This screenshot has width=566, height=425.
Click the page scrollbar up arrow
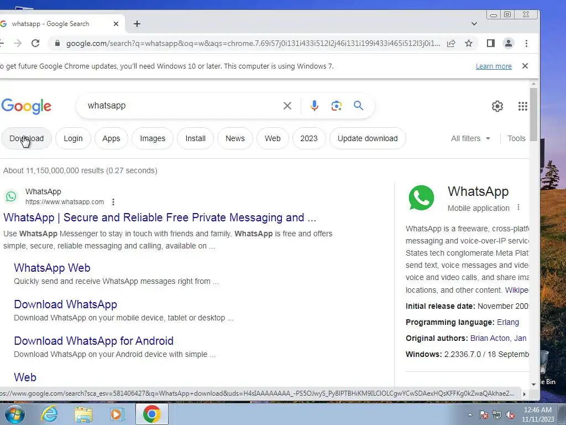point(533,84)
